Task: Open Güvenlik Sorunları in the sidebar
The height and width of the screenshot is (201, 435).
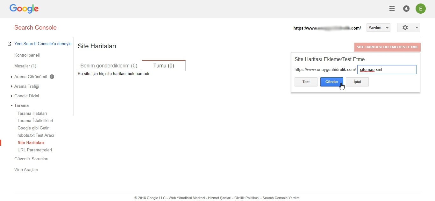Action: 31,159
